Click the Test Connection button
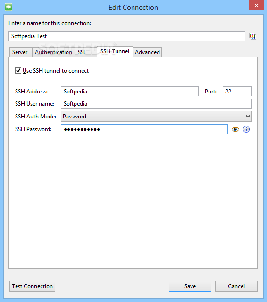 [33, 286]
